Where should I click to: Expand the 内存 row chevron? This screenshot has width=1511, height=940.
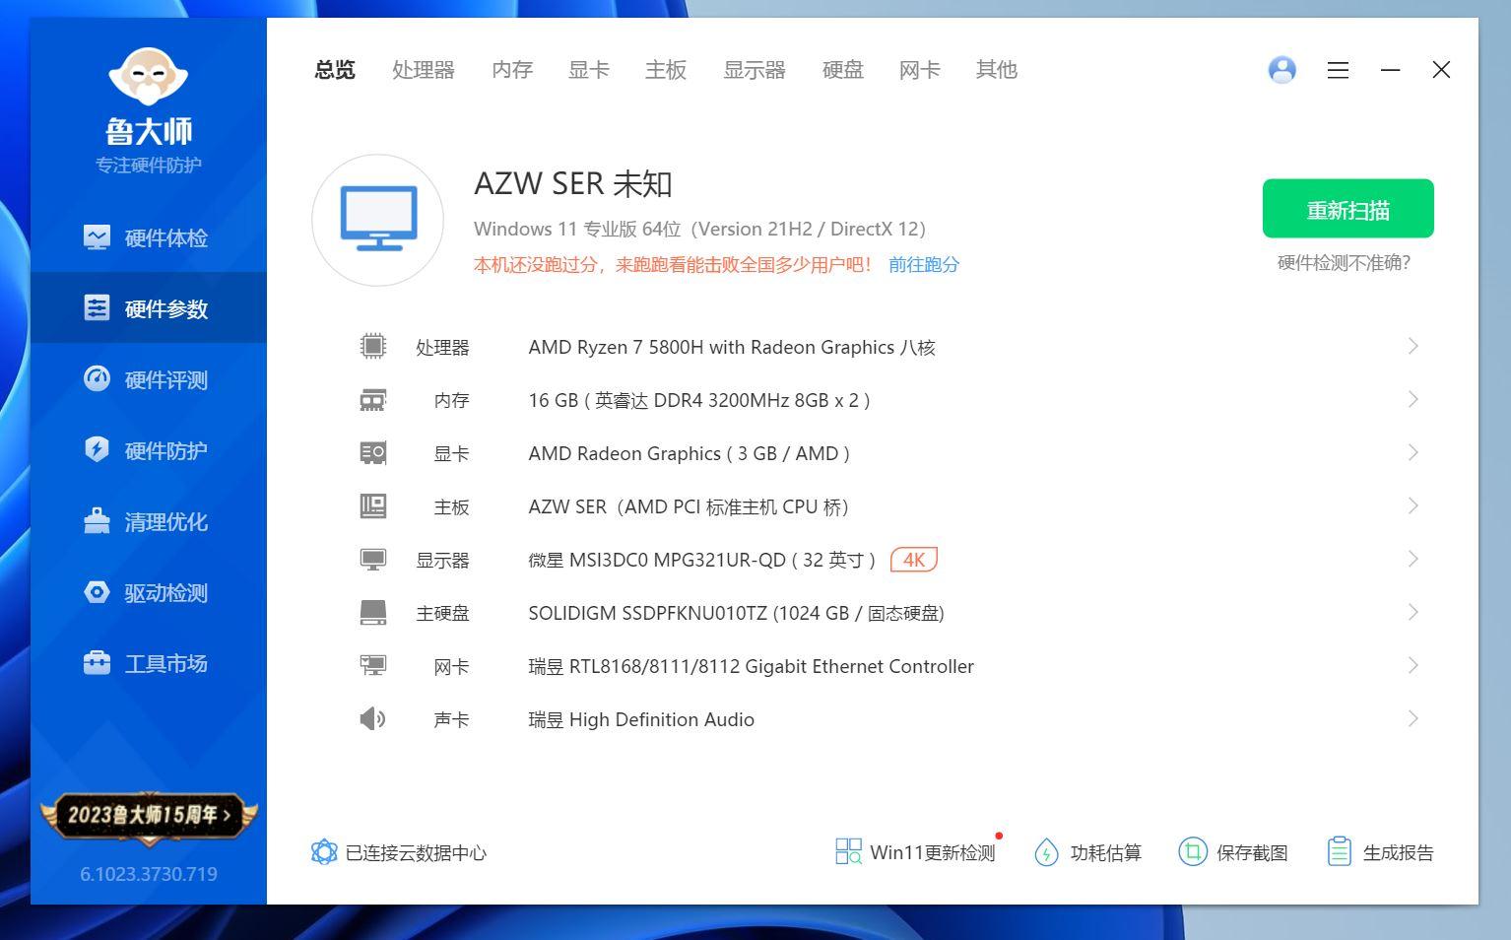1412,399
